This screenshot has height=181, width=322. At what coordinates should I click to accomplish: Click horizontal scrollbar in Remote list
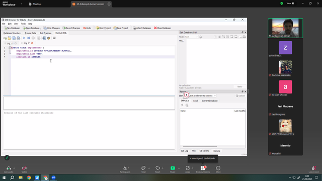[x=200, y=147]
